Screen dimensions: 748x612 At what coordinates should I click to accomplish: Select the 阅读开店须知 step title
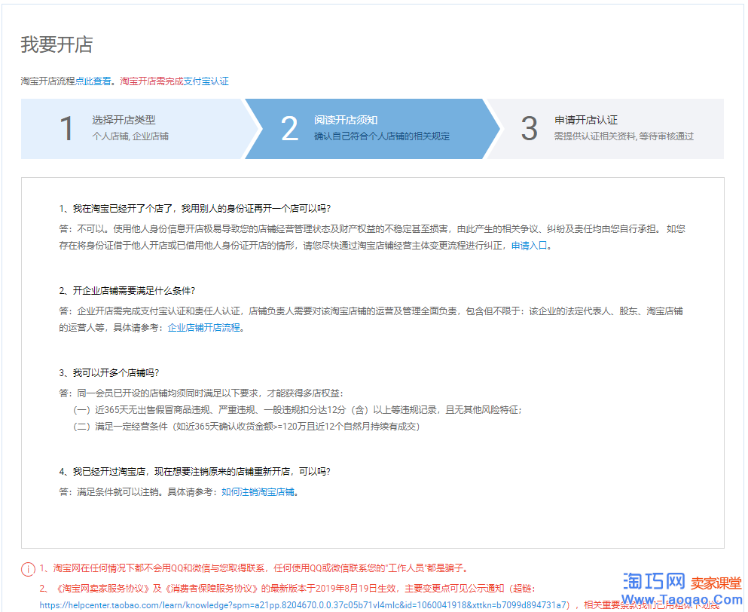346,120
